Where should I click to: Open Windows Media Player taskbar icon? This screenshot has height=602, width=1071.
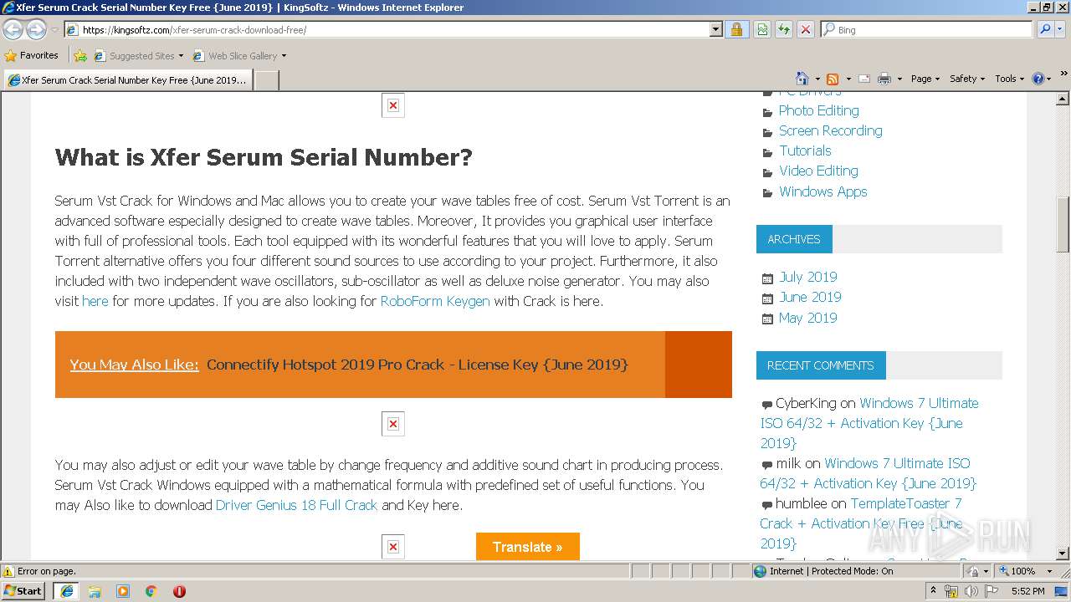pos(123,591)
